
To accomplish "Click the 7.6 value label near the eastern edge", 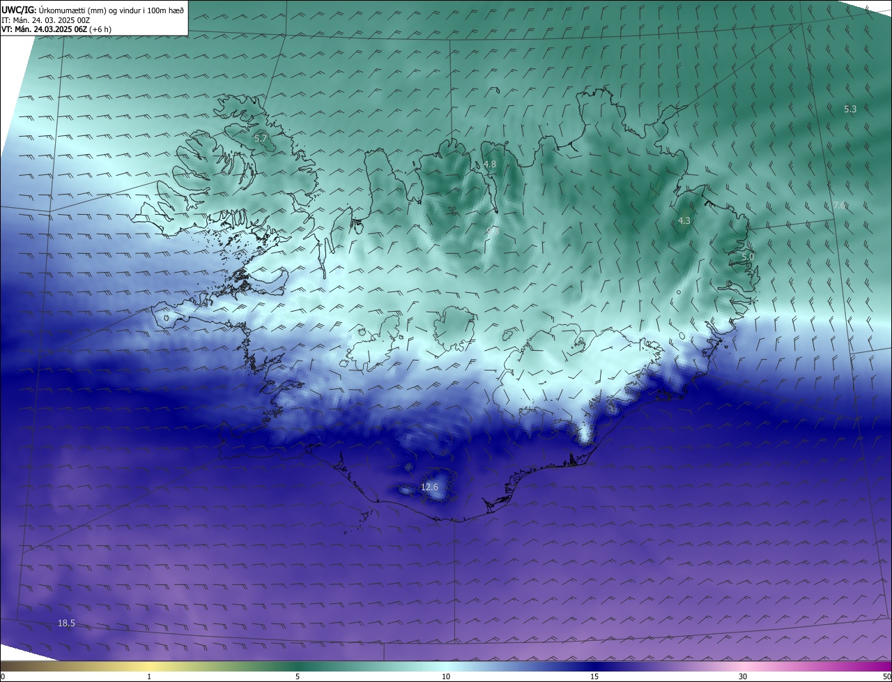I will click(840, 205).
